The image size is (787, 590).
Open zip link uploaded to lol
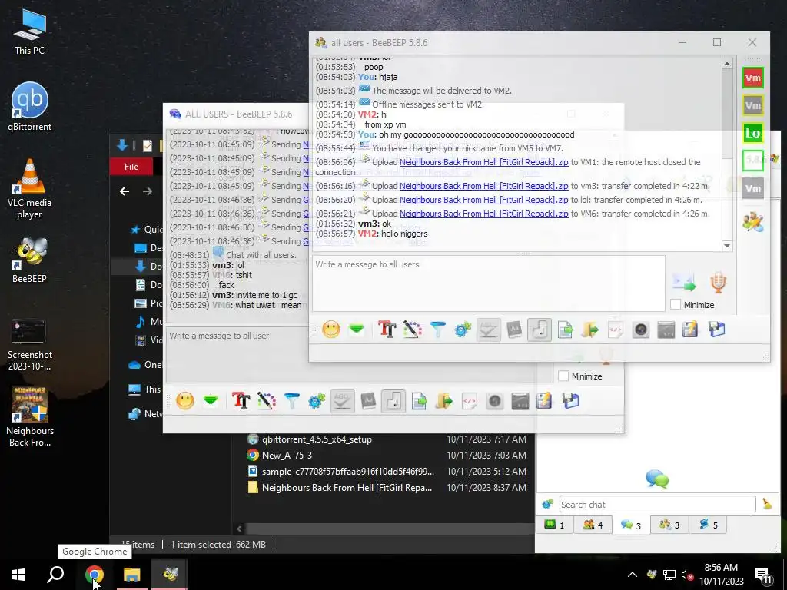pyautogui.click(x=484, y=200)
